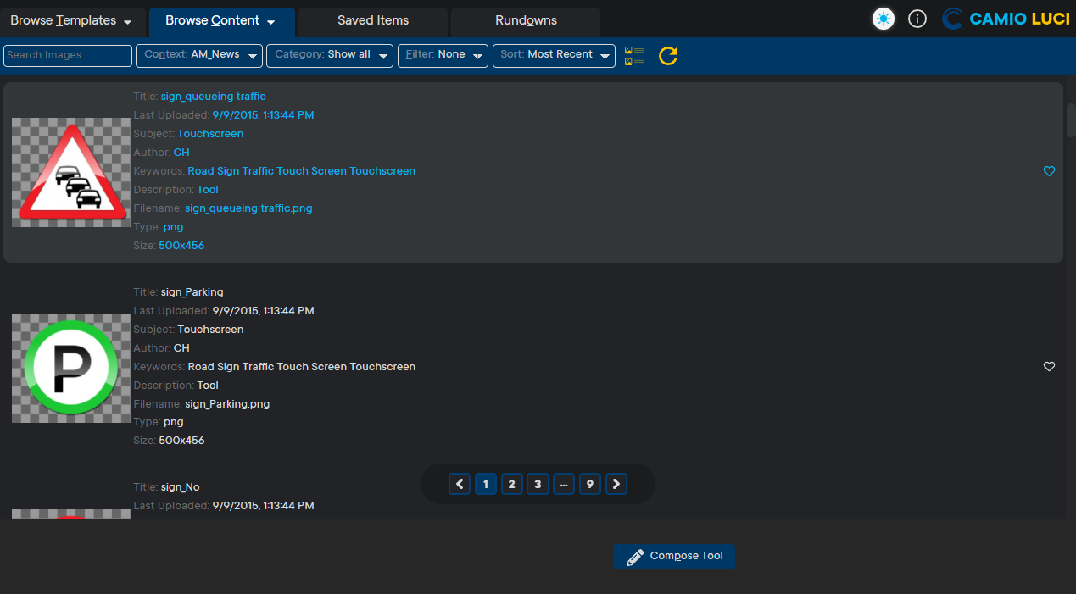The height and width of the screenshot is (594, 1076).
Task: Click the ellipsis pagination button
Action: (x=564, y=484)
